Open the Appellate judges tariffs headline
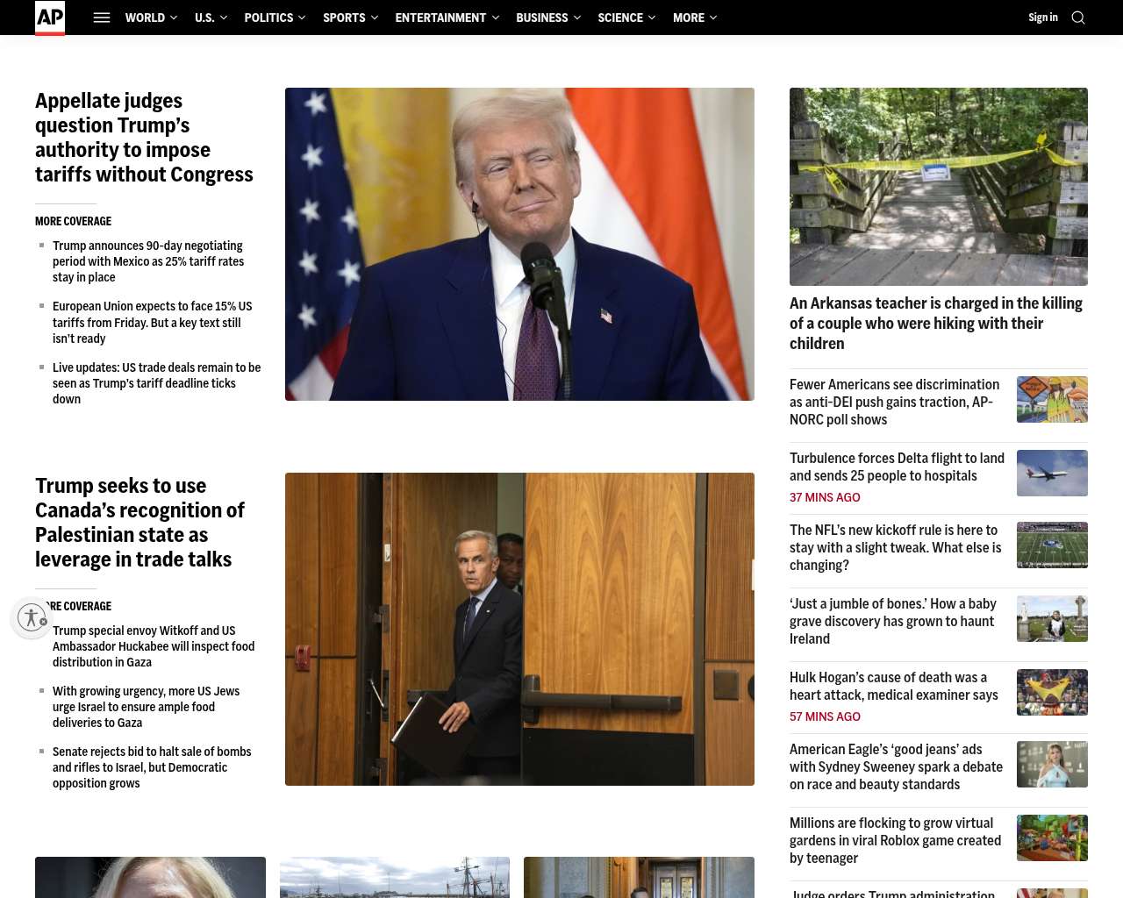 pyautogui.click(x=144, y=138)
